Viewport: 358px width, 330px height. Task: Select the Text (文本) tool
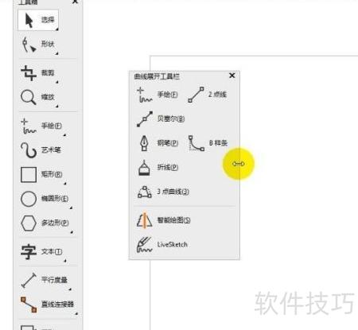(x=42, y=251)
